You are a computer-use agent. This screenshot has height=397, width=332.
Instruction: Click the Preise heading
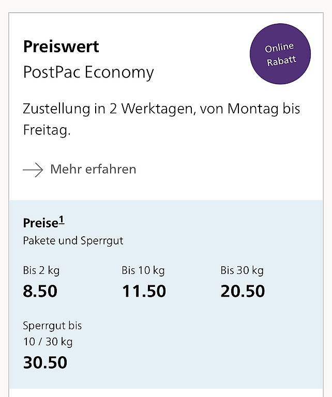40,223
